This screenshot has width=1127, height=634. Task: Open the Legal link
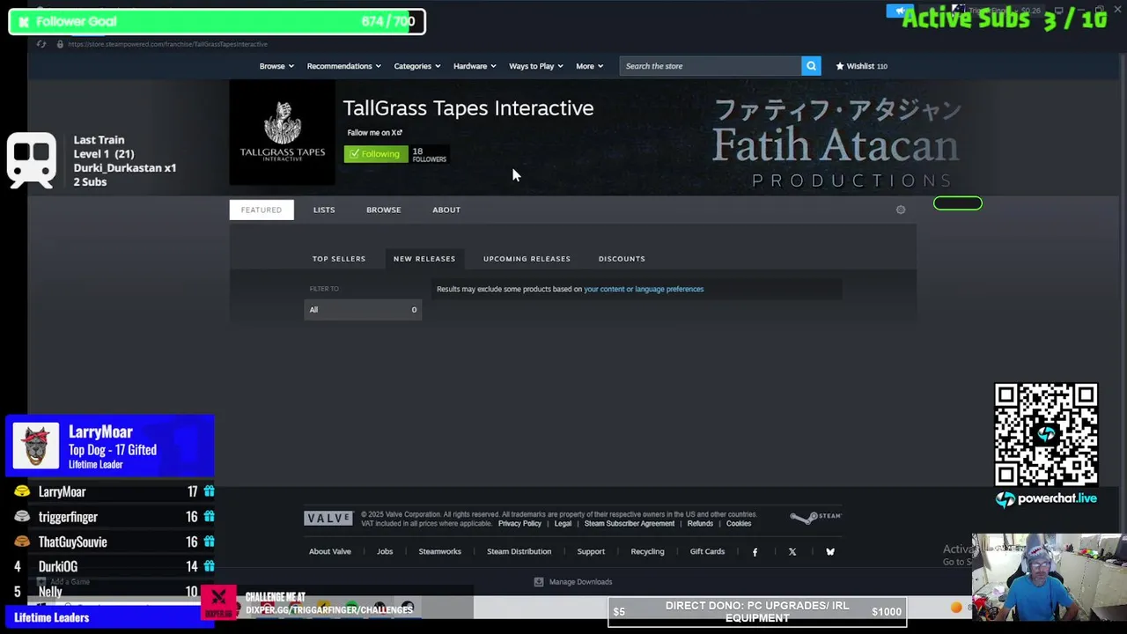pos(563,524)
